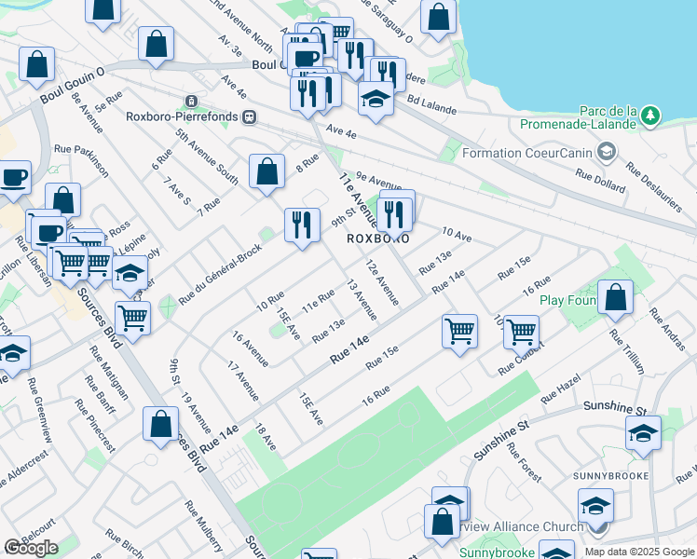
Task: Click the shopping bag marker near 8 Rue
Action: click(266, 171)
